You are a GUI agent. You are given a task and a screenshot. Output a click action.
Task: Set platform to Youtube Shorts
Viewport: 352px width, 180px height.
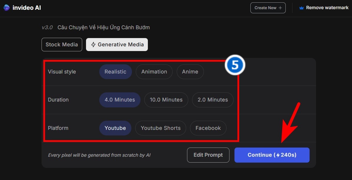click(161, 128)
